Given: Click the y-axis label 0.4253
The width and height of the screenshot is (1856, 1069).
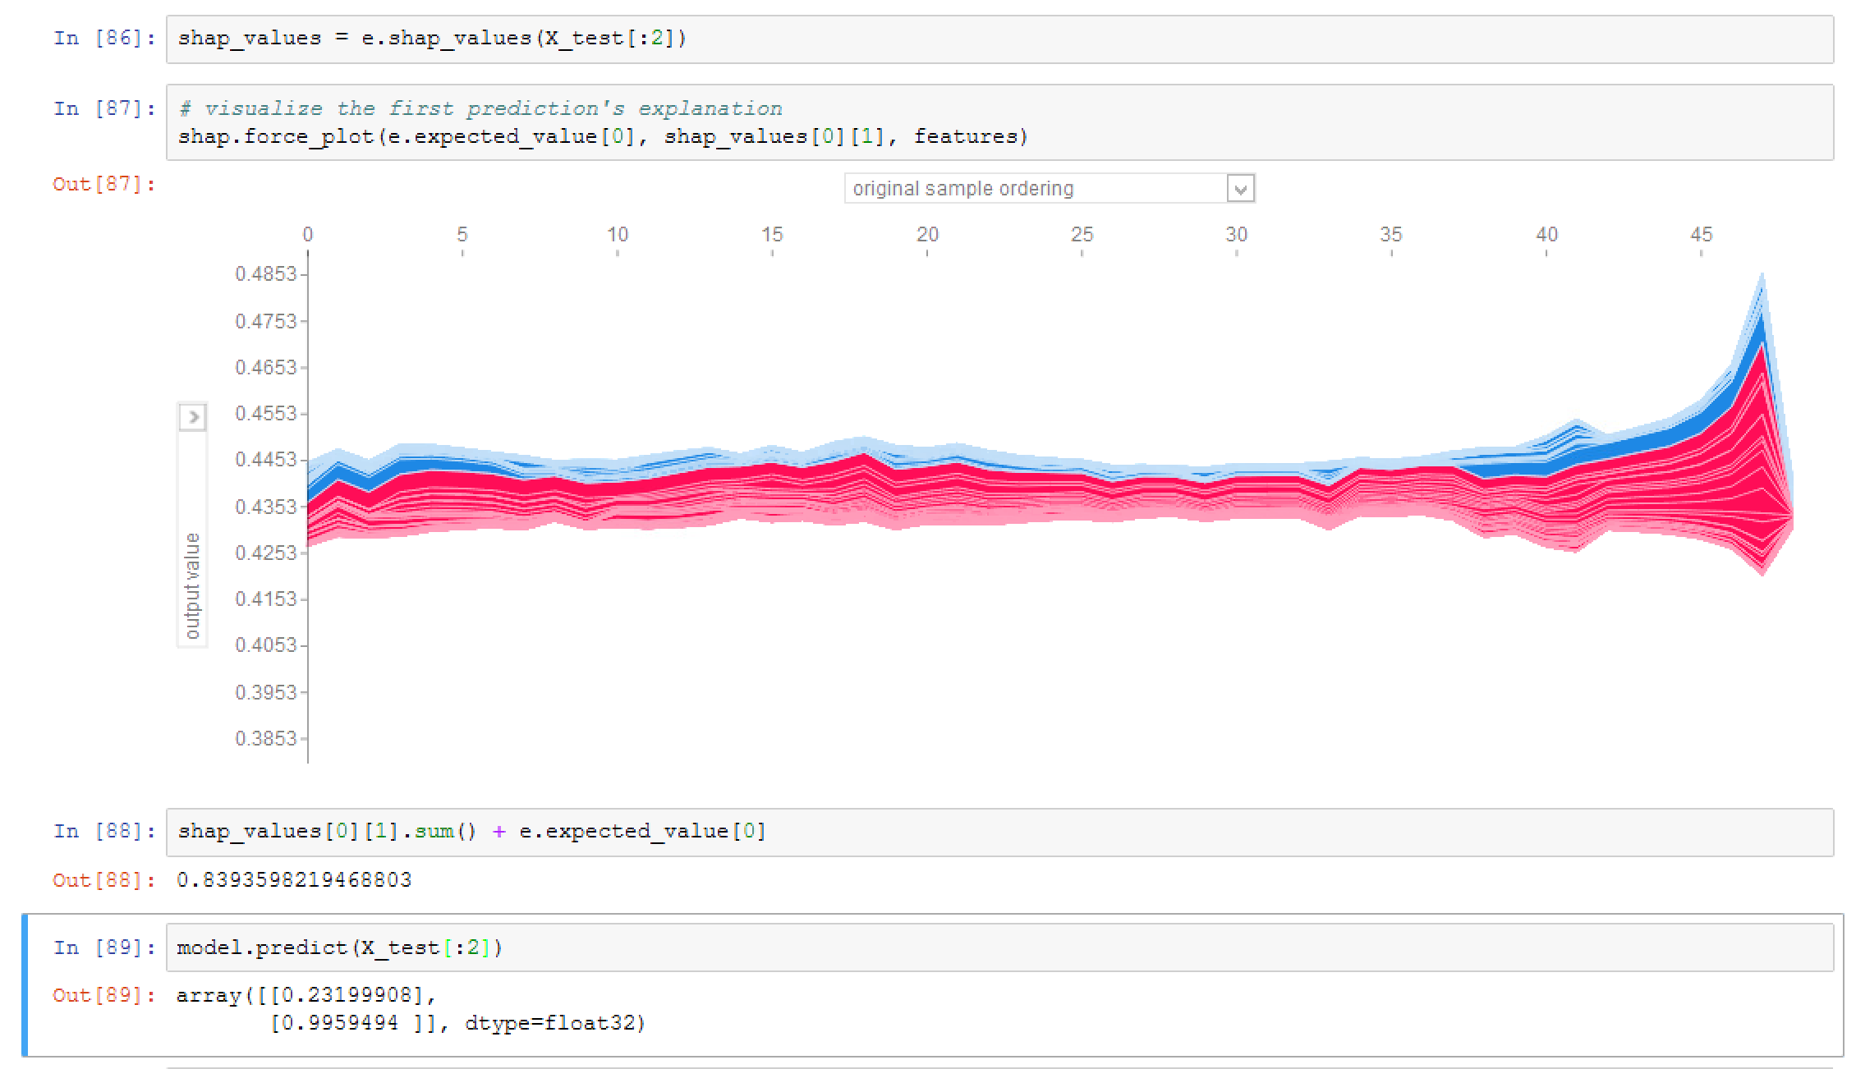Looking at the screenshot, I should point(266,553).
